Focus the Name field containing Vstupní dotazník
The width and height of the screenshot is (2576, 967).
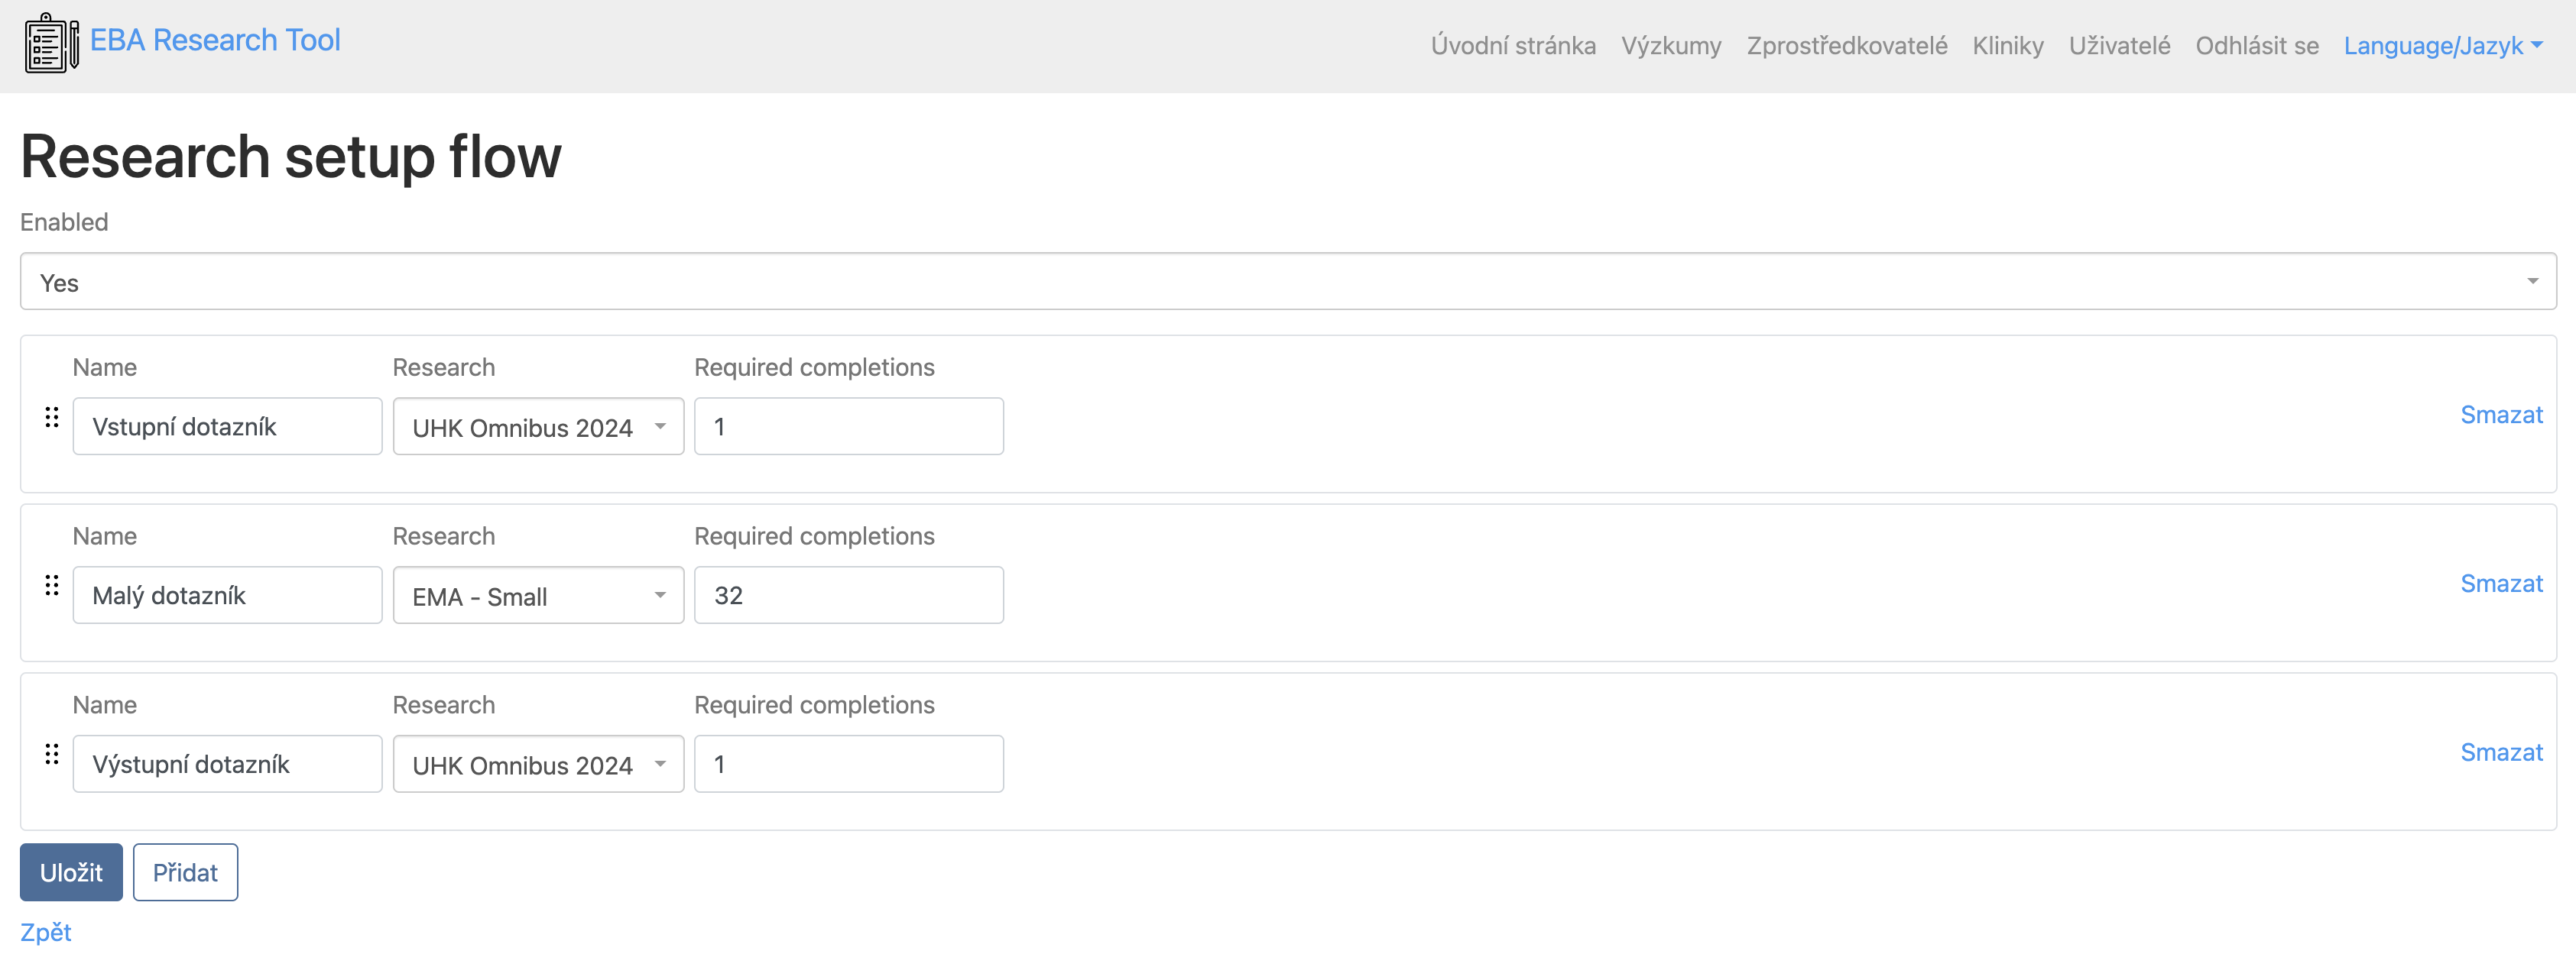(227, 428)
